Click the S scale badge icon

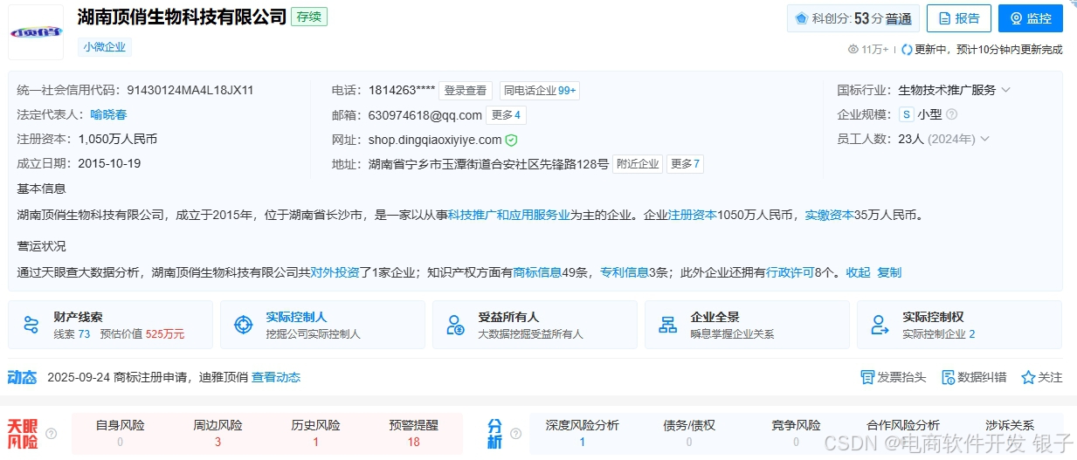point(906,114)
